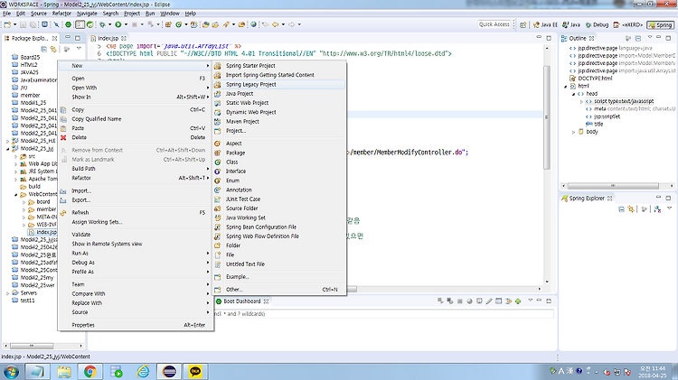This screenshot has width=678, height=380.
Task: Click Example... in the New submenu
Action: click(x=238, y=277)
